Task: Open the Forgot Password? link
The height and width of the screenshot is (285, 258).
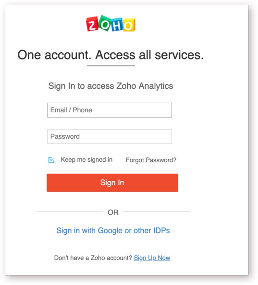Action: click(x=151, y=160)
